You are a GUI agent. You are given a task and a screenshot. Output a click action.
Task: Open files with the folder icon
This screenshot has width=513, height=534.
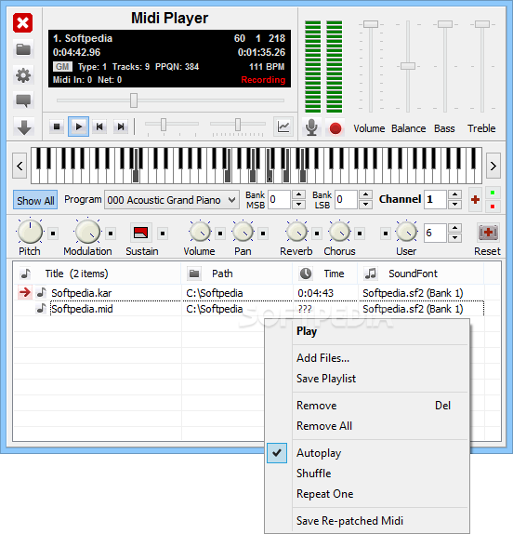(23, 49)
